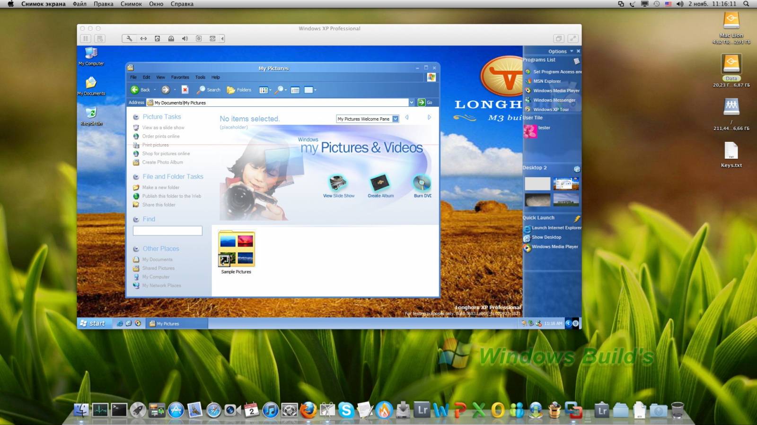Click Create Photo Album task
The width and height of the screenshot is (757, 425).
(x=162, y=162)
